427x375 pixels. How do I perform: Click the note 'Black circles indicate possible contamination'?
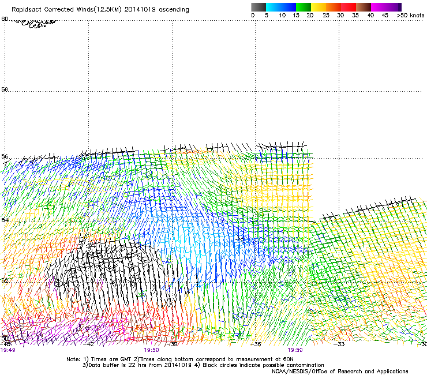[x=263, y=365]
